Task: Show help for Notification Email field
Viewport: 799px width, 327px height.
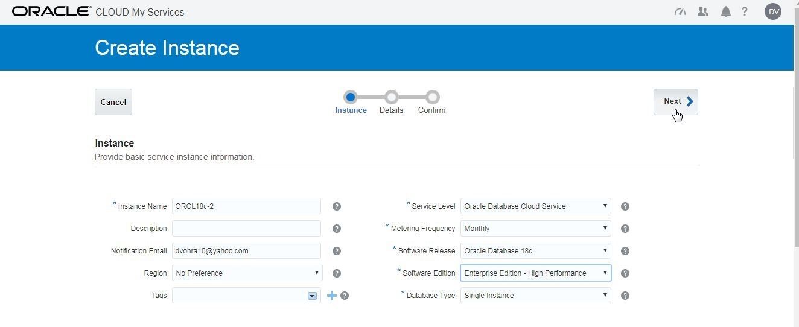Action: pos(337,251)
